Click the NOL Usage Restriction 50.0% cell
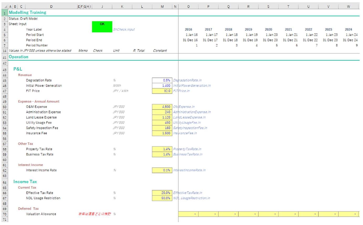 [x=162, y=198]
